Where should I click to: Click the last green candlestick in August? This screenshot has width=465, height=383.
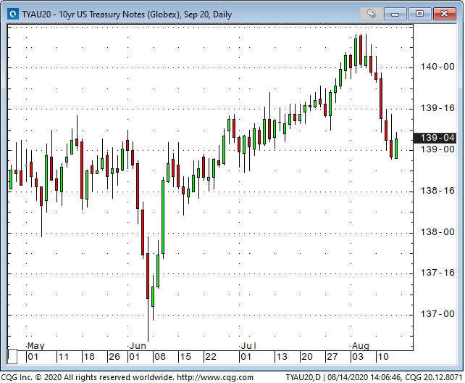click(x=396, y=149)
